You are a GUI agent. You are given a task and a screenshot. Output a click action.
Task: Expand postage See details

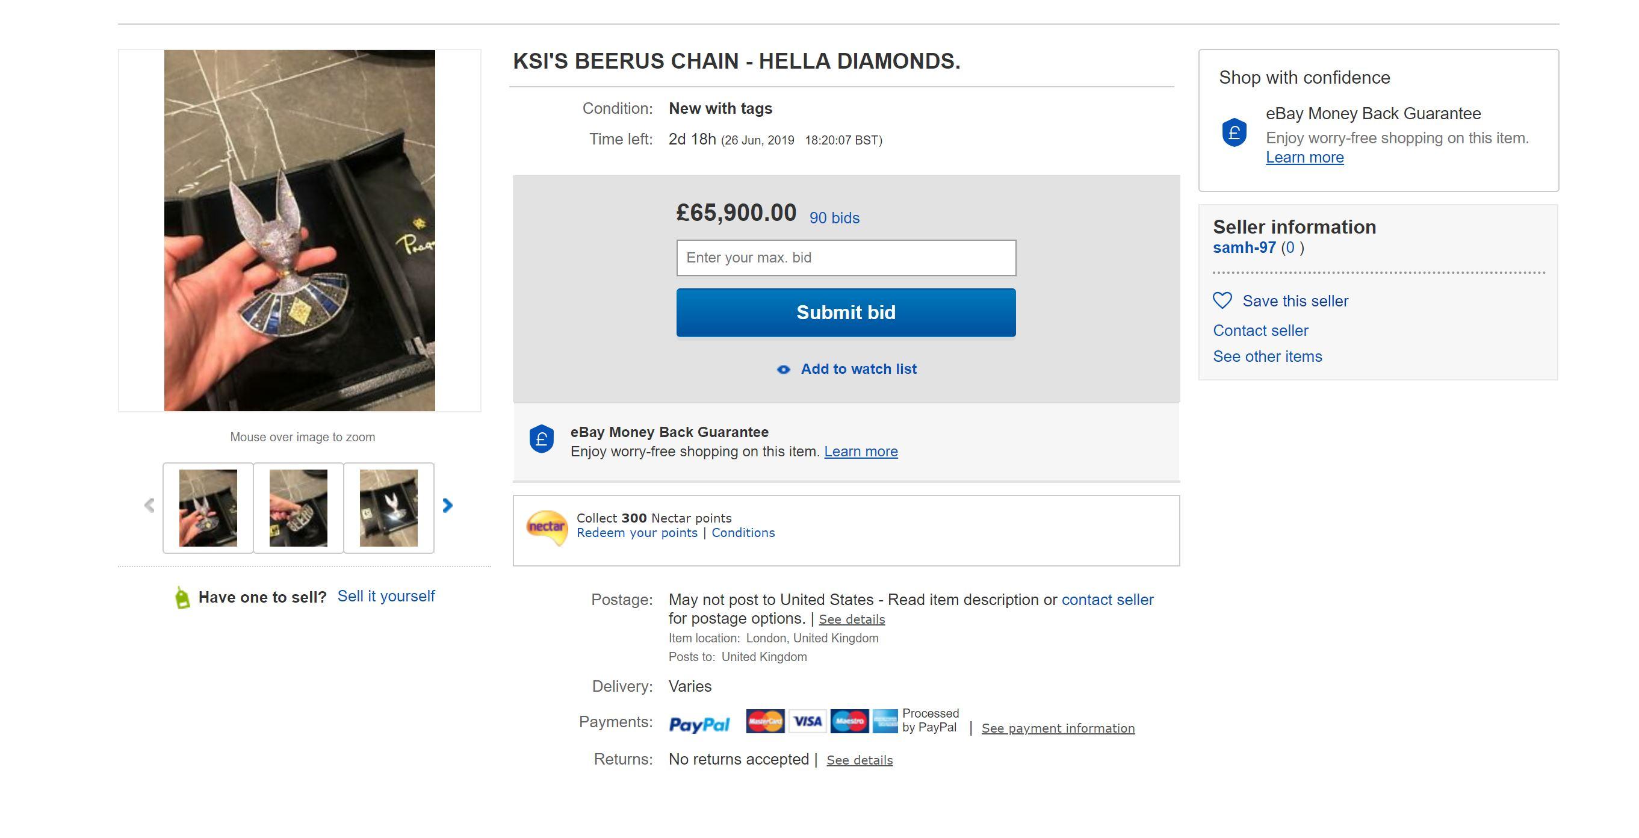(x=851, y=619)
